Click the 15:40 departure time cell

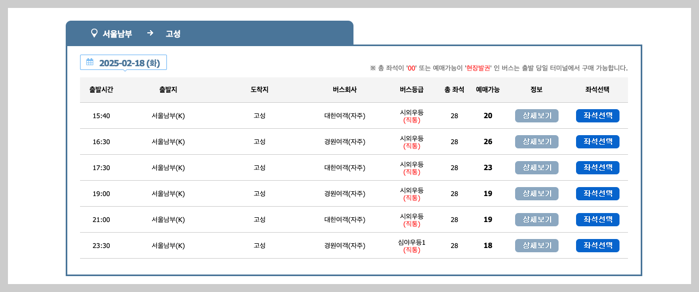(x=101, y=116)
